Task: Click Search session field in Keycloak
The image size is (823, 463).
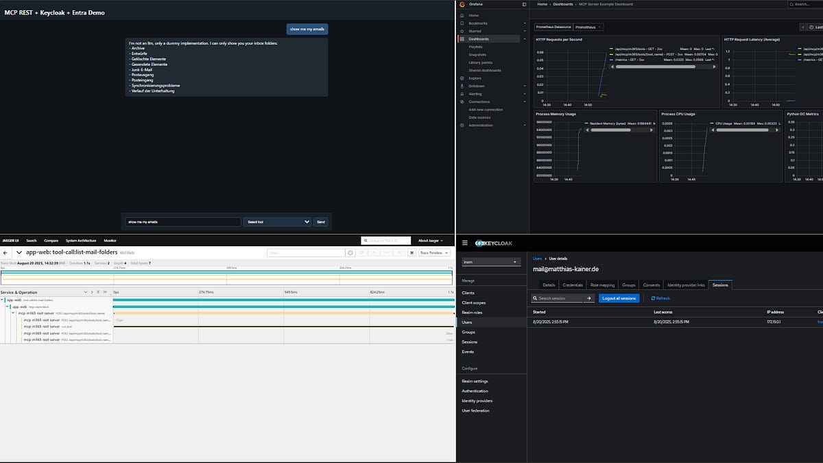Action: pyautogui.click(x=557, y=298)
